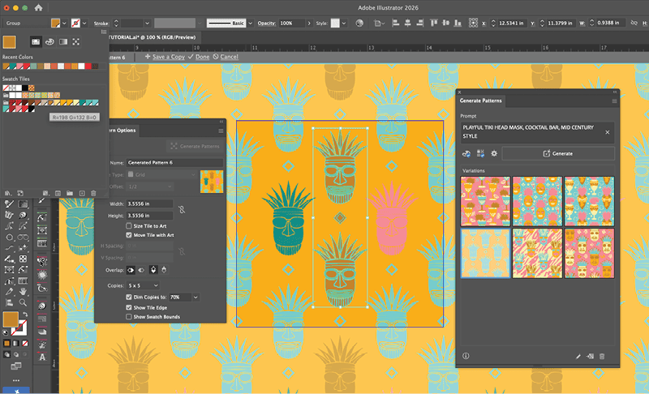Clear the prompt text with X icon
The height and width of the screenshot is (394, 649).
click(x=608, y=131)
